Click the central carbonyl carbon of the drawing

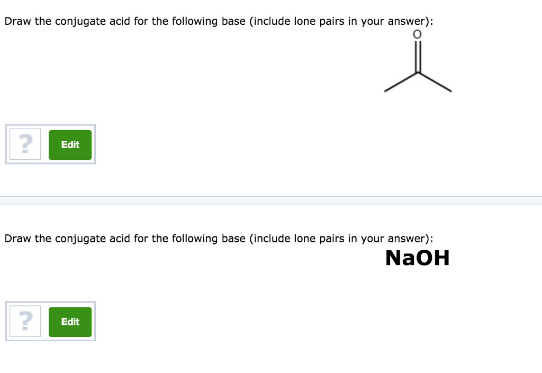(x=418, y=74)
